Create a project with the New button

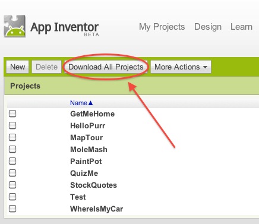[x=17, y=67]
